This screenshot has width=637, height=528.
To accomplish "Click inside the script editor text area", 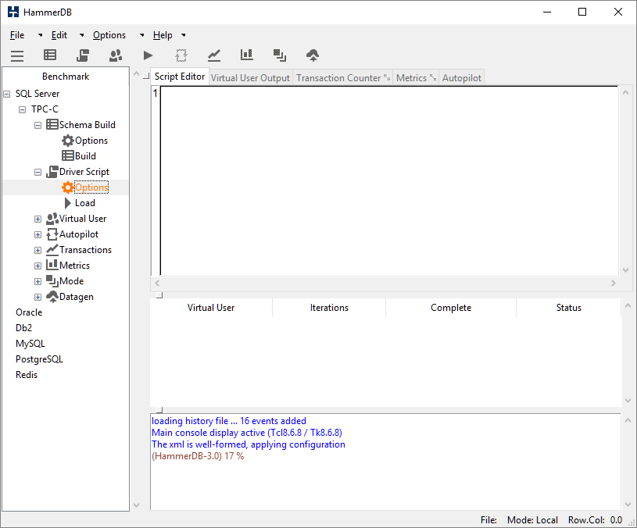I will coord(389,181).
